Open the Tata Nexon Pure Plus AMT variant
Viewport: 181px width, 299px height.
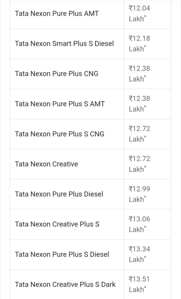pyautogui.click(x=57, y=13)
